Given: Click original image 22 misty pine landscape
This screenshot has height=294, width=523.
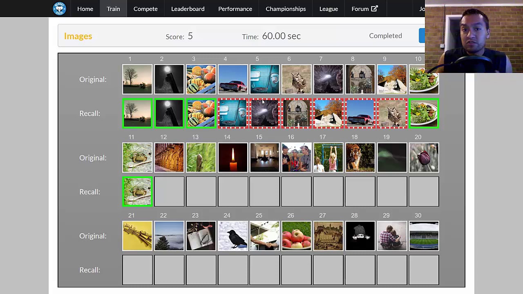Looking at the screenshot, I should [x=169, y=236].
